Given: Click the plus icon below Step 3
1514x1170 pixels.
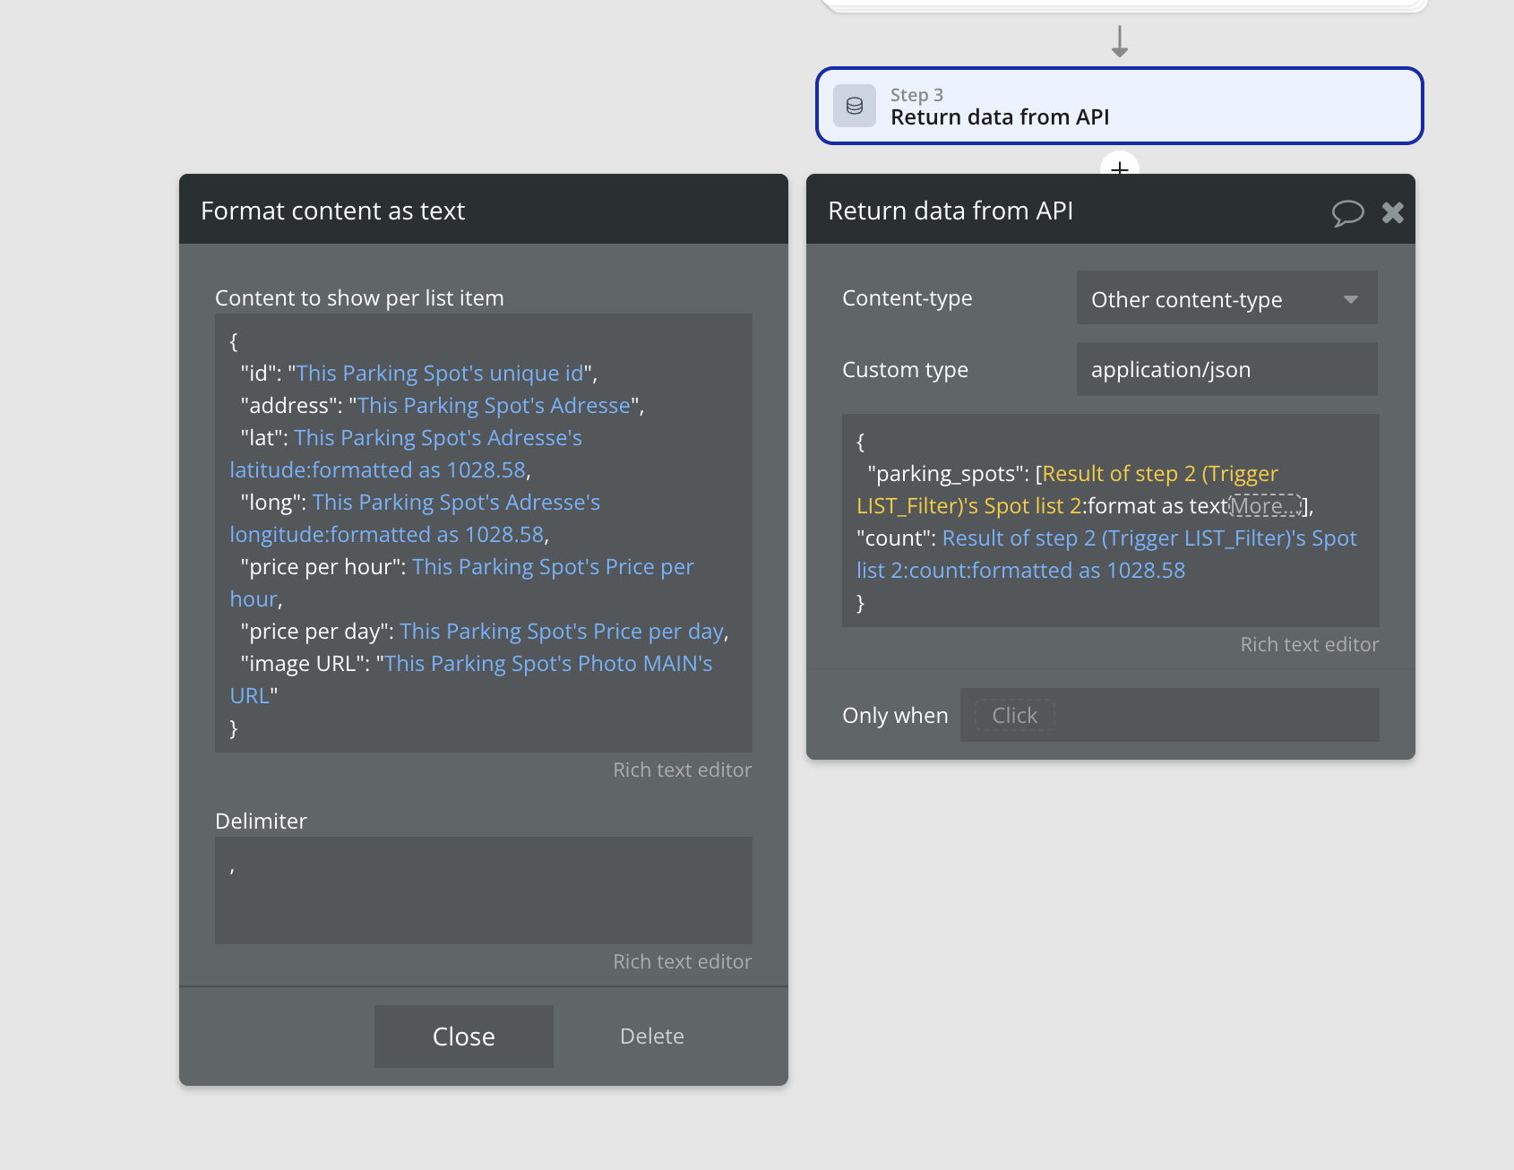Looking at the screenshot, I should tap(1120, 168).
